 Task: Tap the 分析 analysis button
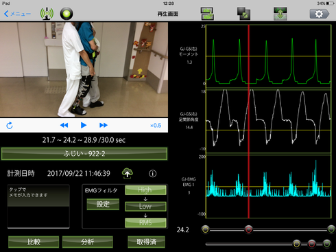88,242
